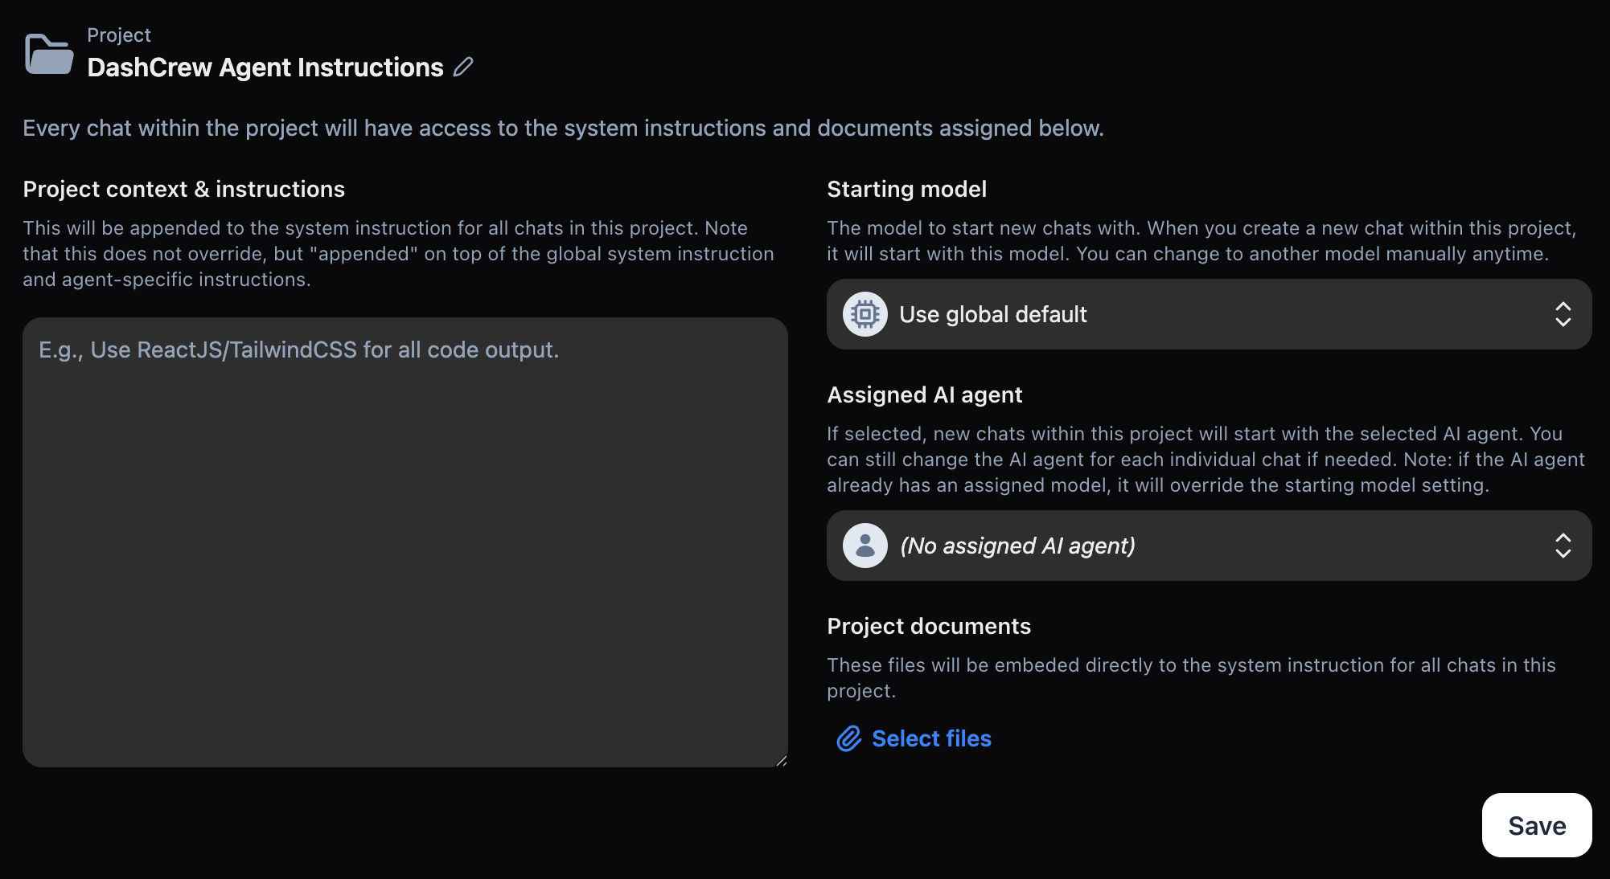
Task: Expand the Assigned AI agent dropdown
Action: pos(1210,546)
